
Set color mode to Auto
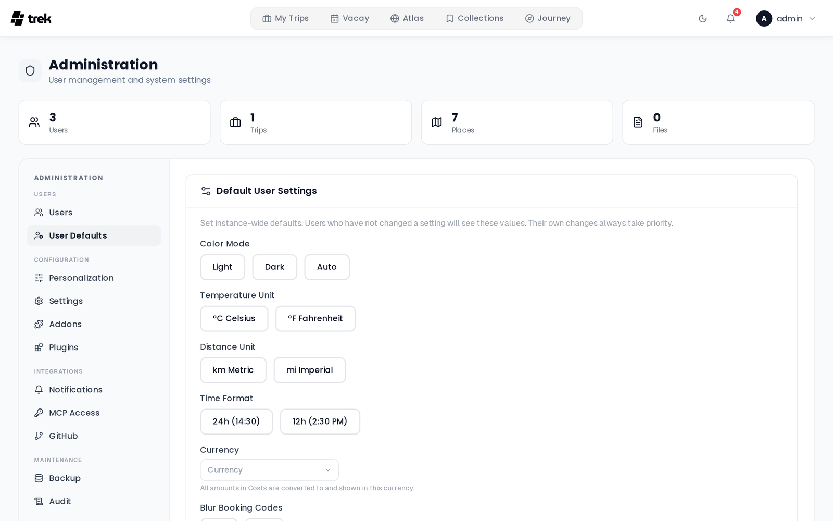[x=327, y=267]
